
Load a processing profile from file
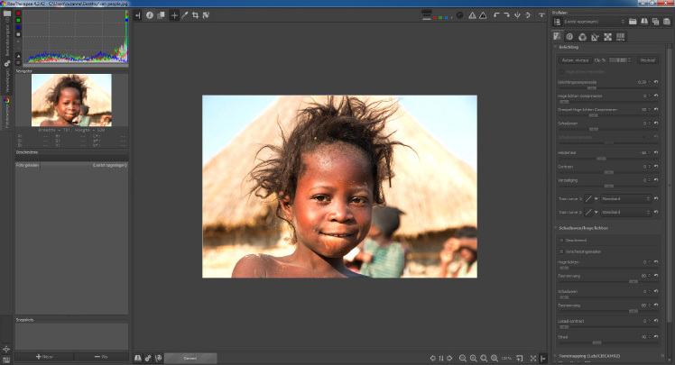pos(633,22)
